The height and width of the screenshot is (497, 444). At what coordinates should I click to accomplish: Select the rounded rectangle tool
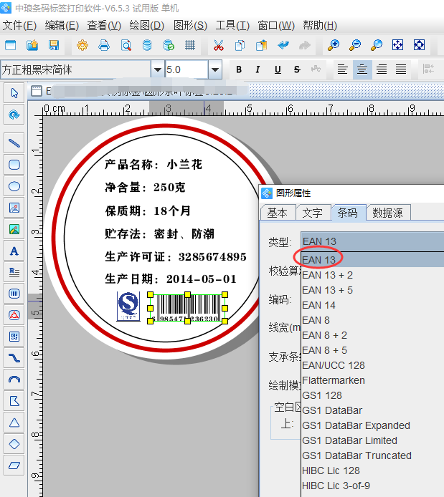[14, 165]
